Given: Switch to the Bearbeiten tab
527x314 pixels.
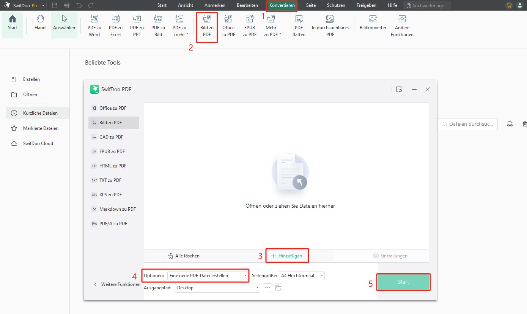Looking at the screenshot, I should [247, 5].
